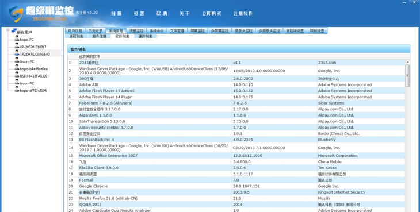Click the user icon beside hopo-b4ad8ae0ea
This screenshot has height=212, width=420.
click(x=17, y=68)
